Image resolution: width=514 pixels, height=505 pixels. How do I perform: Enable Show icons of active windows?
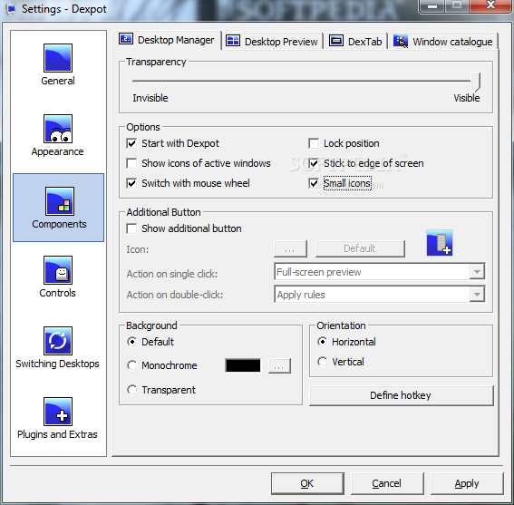pos(131,163)
